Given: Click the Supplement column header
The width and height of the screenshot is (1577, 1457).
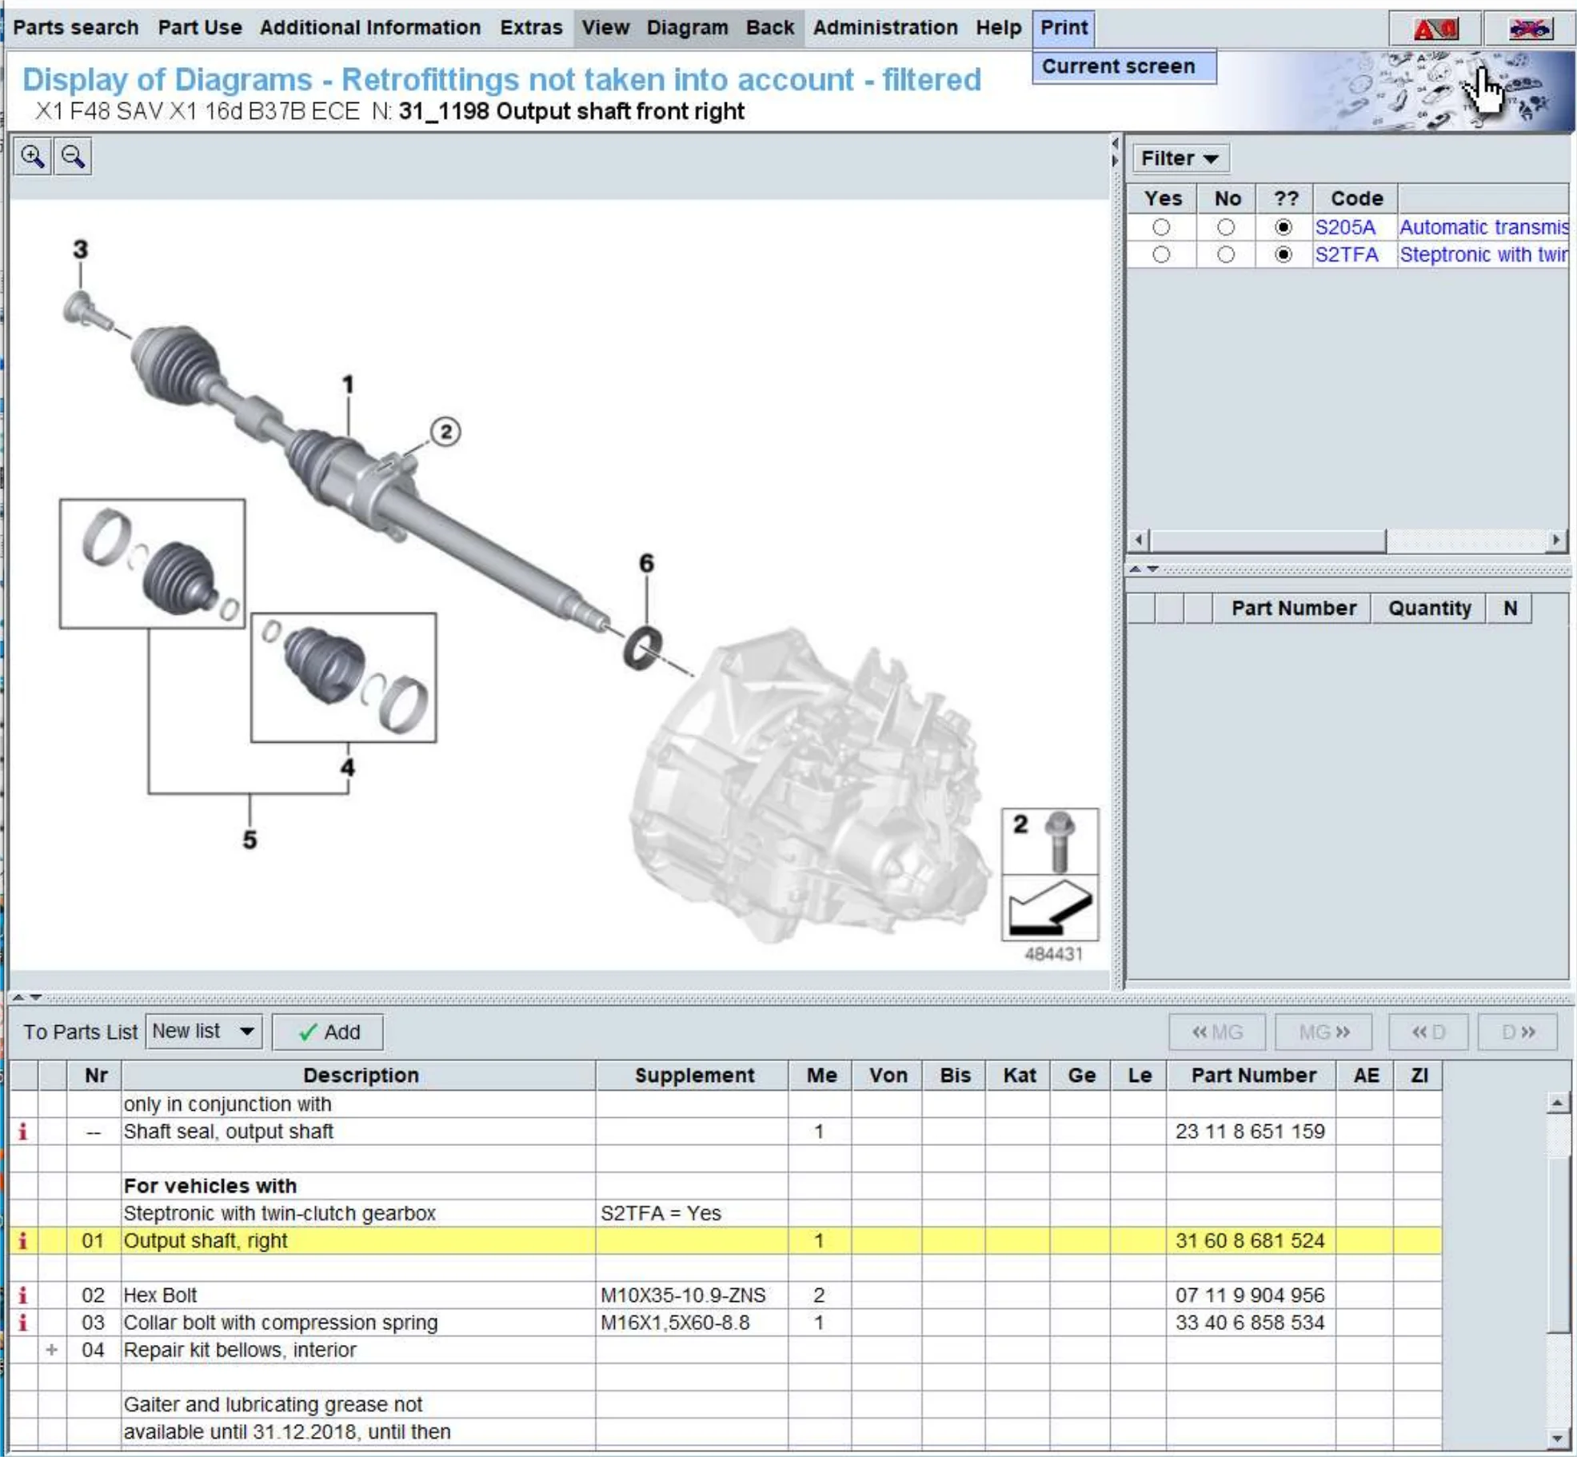Looking at the screenshot, I should [x=693, y=1075].
